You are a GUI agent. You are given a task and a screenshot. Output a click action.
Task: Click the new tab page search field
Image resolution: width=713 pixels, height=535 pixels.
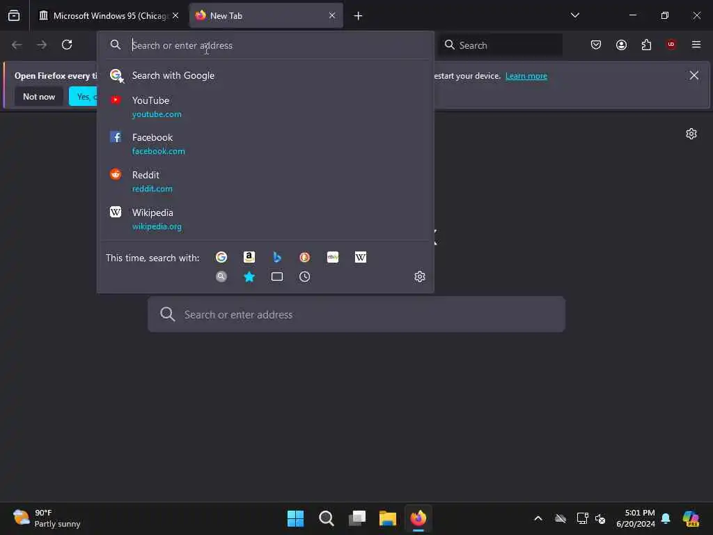point(356,314)
